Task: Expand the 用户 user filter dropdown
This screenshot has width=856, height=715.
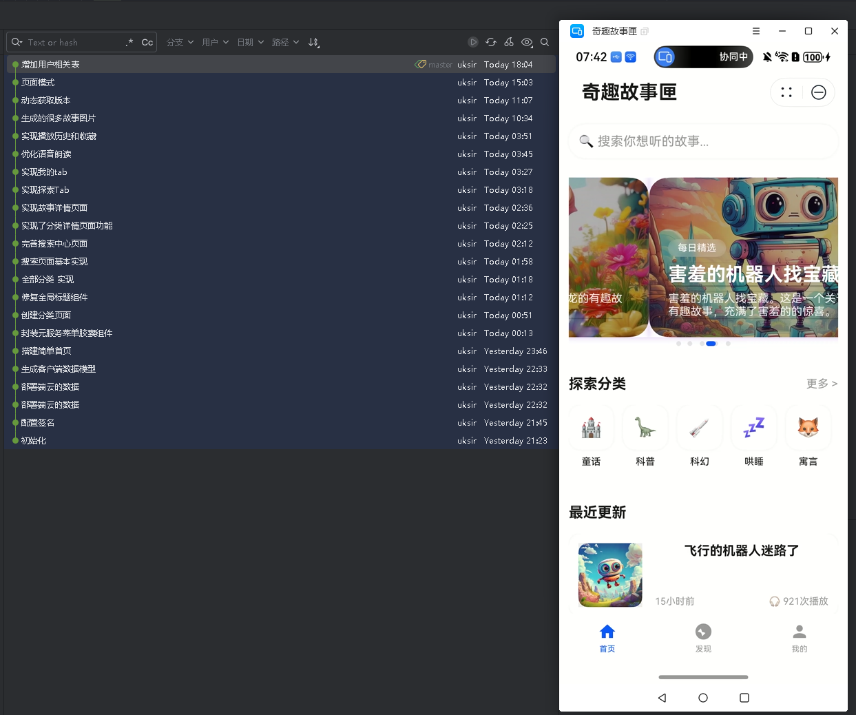Action: (x=215, y=42)
